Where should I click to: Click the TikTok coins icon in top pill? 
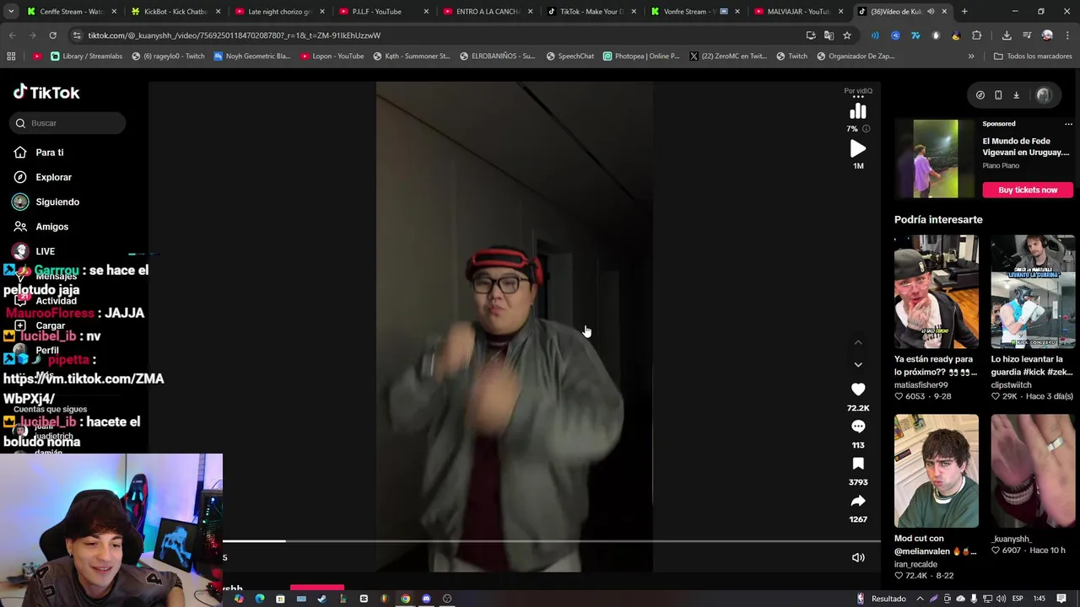(980, 95)
